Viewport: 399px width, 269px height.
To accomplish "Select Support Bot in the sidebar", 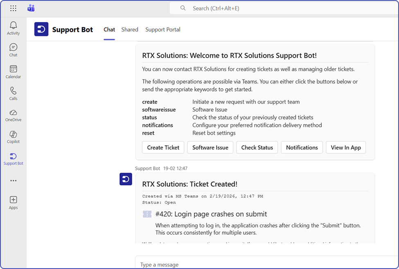I will (13, 159).
